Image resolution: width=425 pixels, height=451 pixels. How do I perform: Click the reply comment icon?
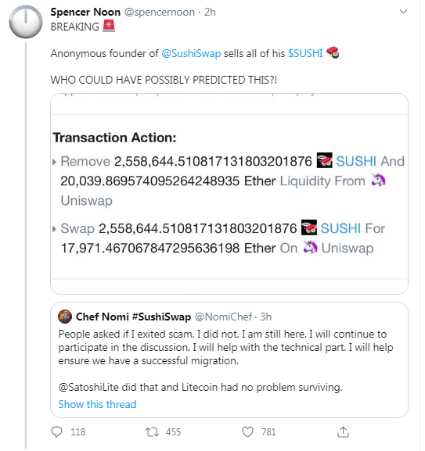click(x=56, y=431)
